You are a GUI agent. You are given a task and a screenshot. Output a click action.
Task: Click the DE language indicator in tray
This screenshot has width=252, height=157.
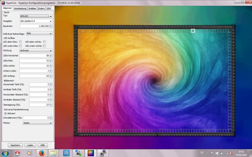coord(202,153)
